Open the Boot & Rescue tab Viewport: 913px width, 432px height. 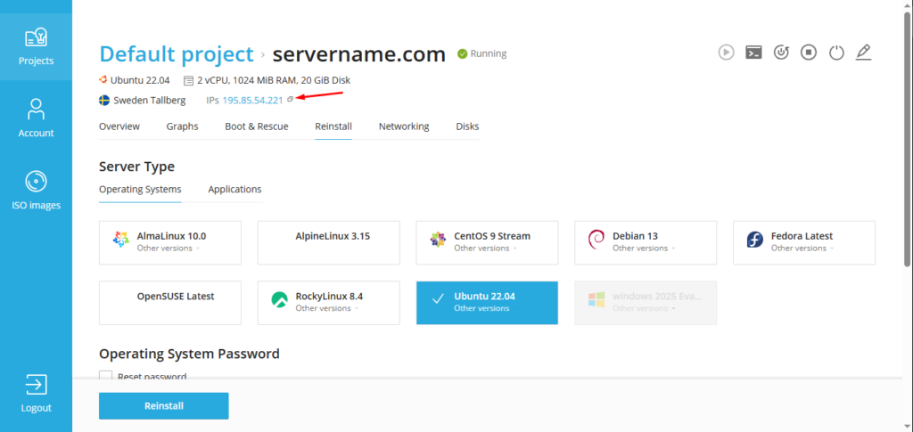pyautogui.click(x=256, y=126)
